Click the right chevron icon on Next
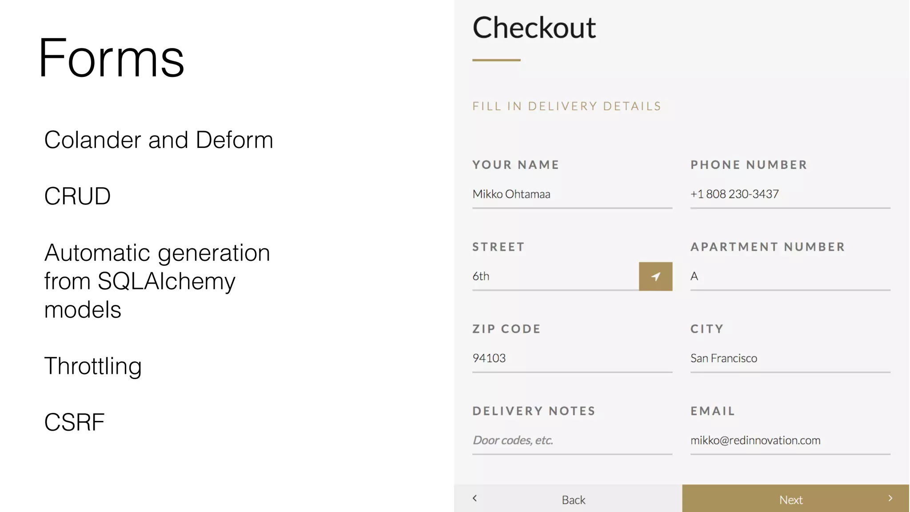 tap(890, 498)
